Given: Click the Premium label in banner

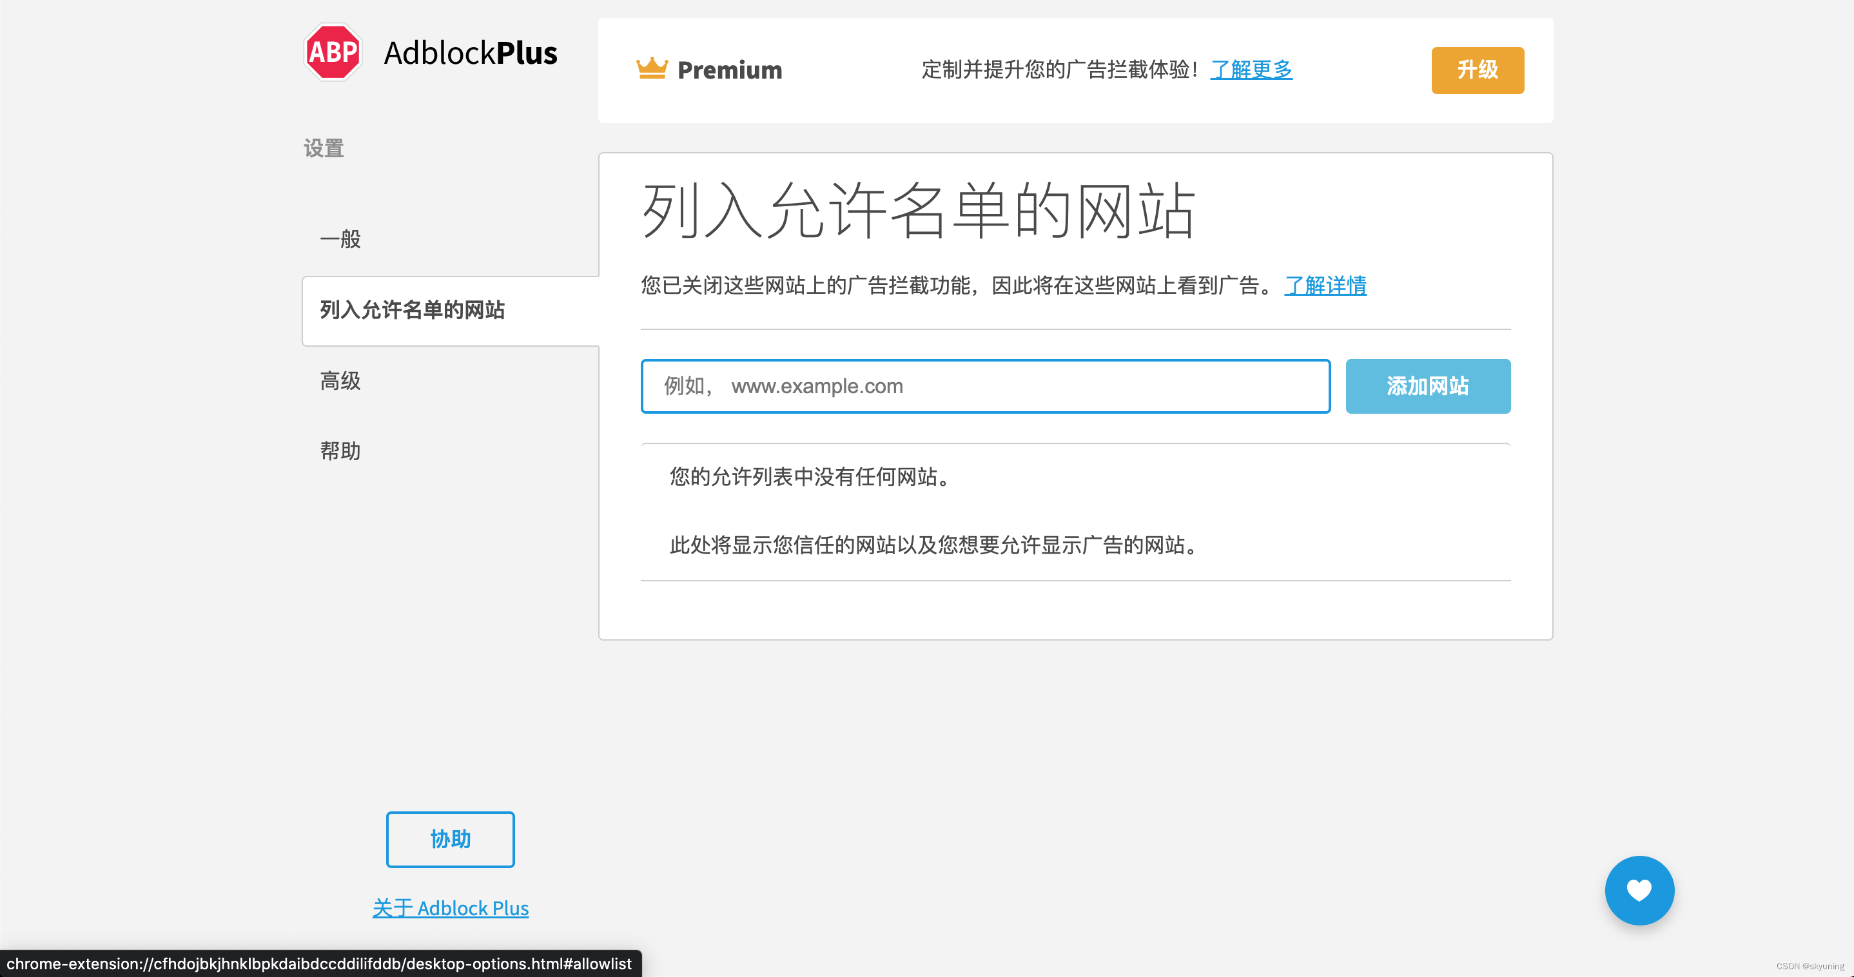Looking at the screenshot, I should coord(729,70).
